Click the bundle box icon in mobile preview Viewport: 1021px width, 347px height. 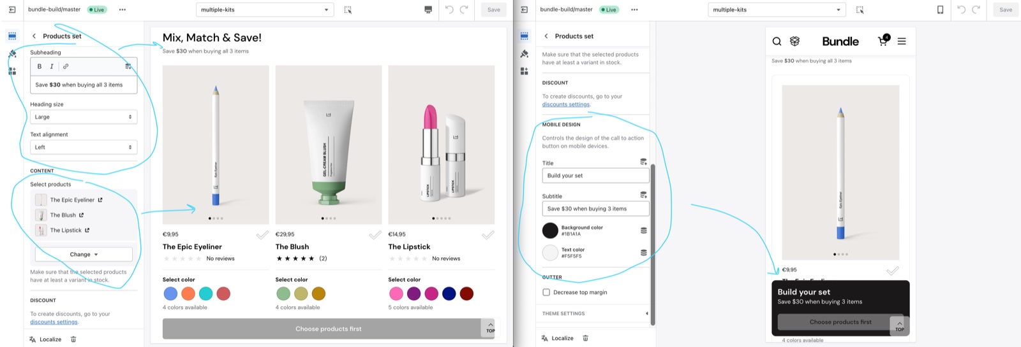coord(794,41)
